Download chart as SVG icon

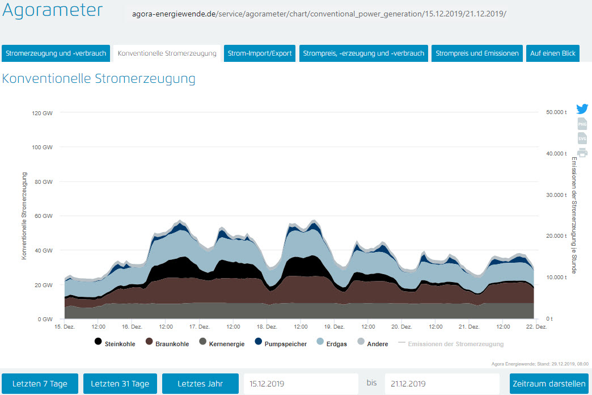tap(582, 138)
